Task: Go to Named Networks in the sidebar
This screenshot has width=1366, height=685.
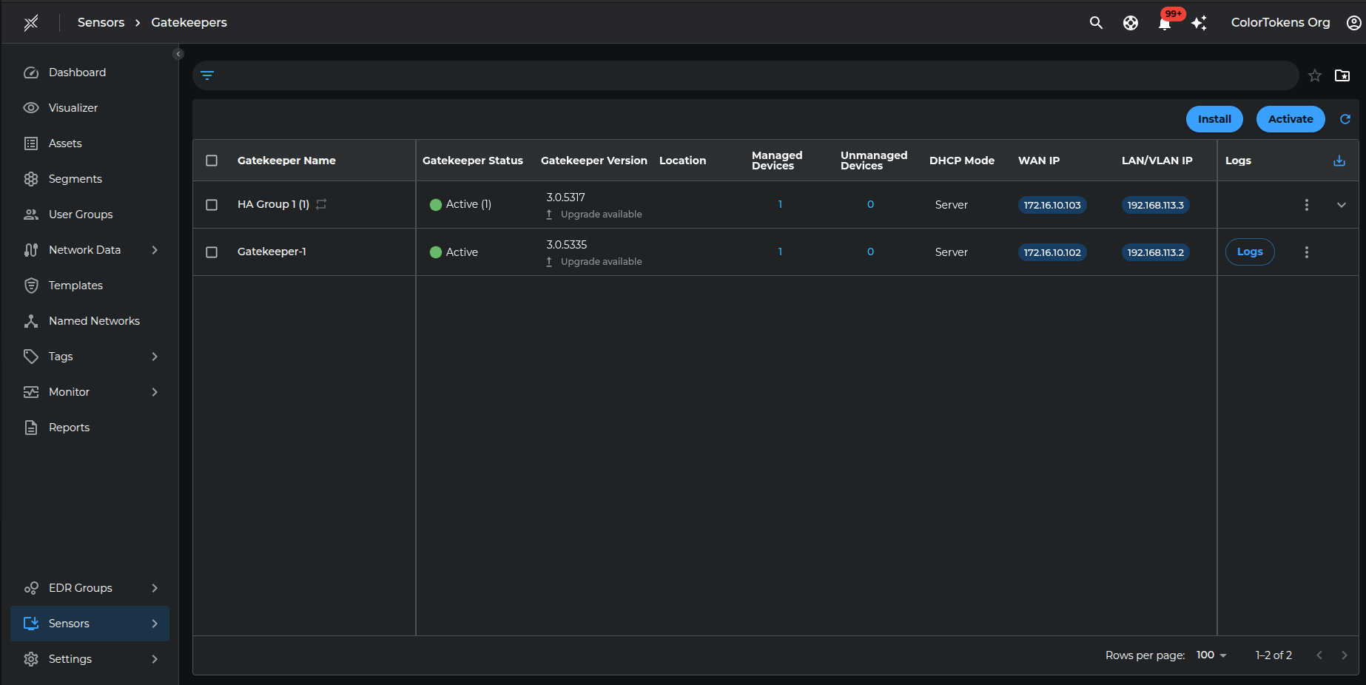Action: (x=94, y=321)
